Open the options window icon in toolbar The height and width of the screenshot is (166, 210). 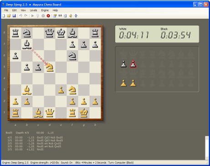55,16
